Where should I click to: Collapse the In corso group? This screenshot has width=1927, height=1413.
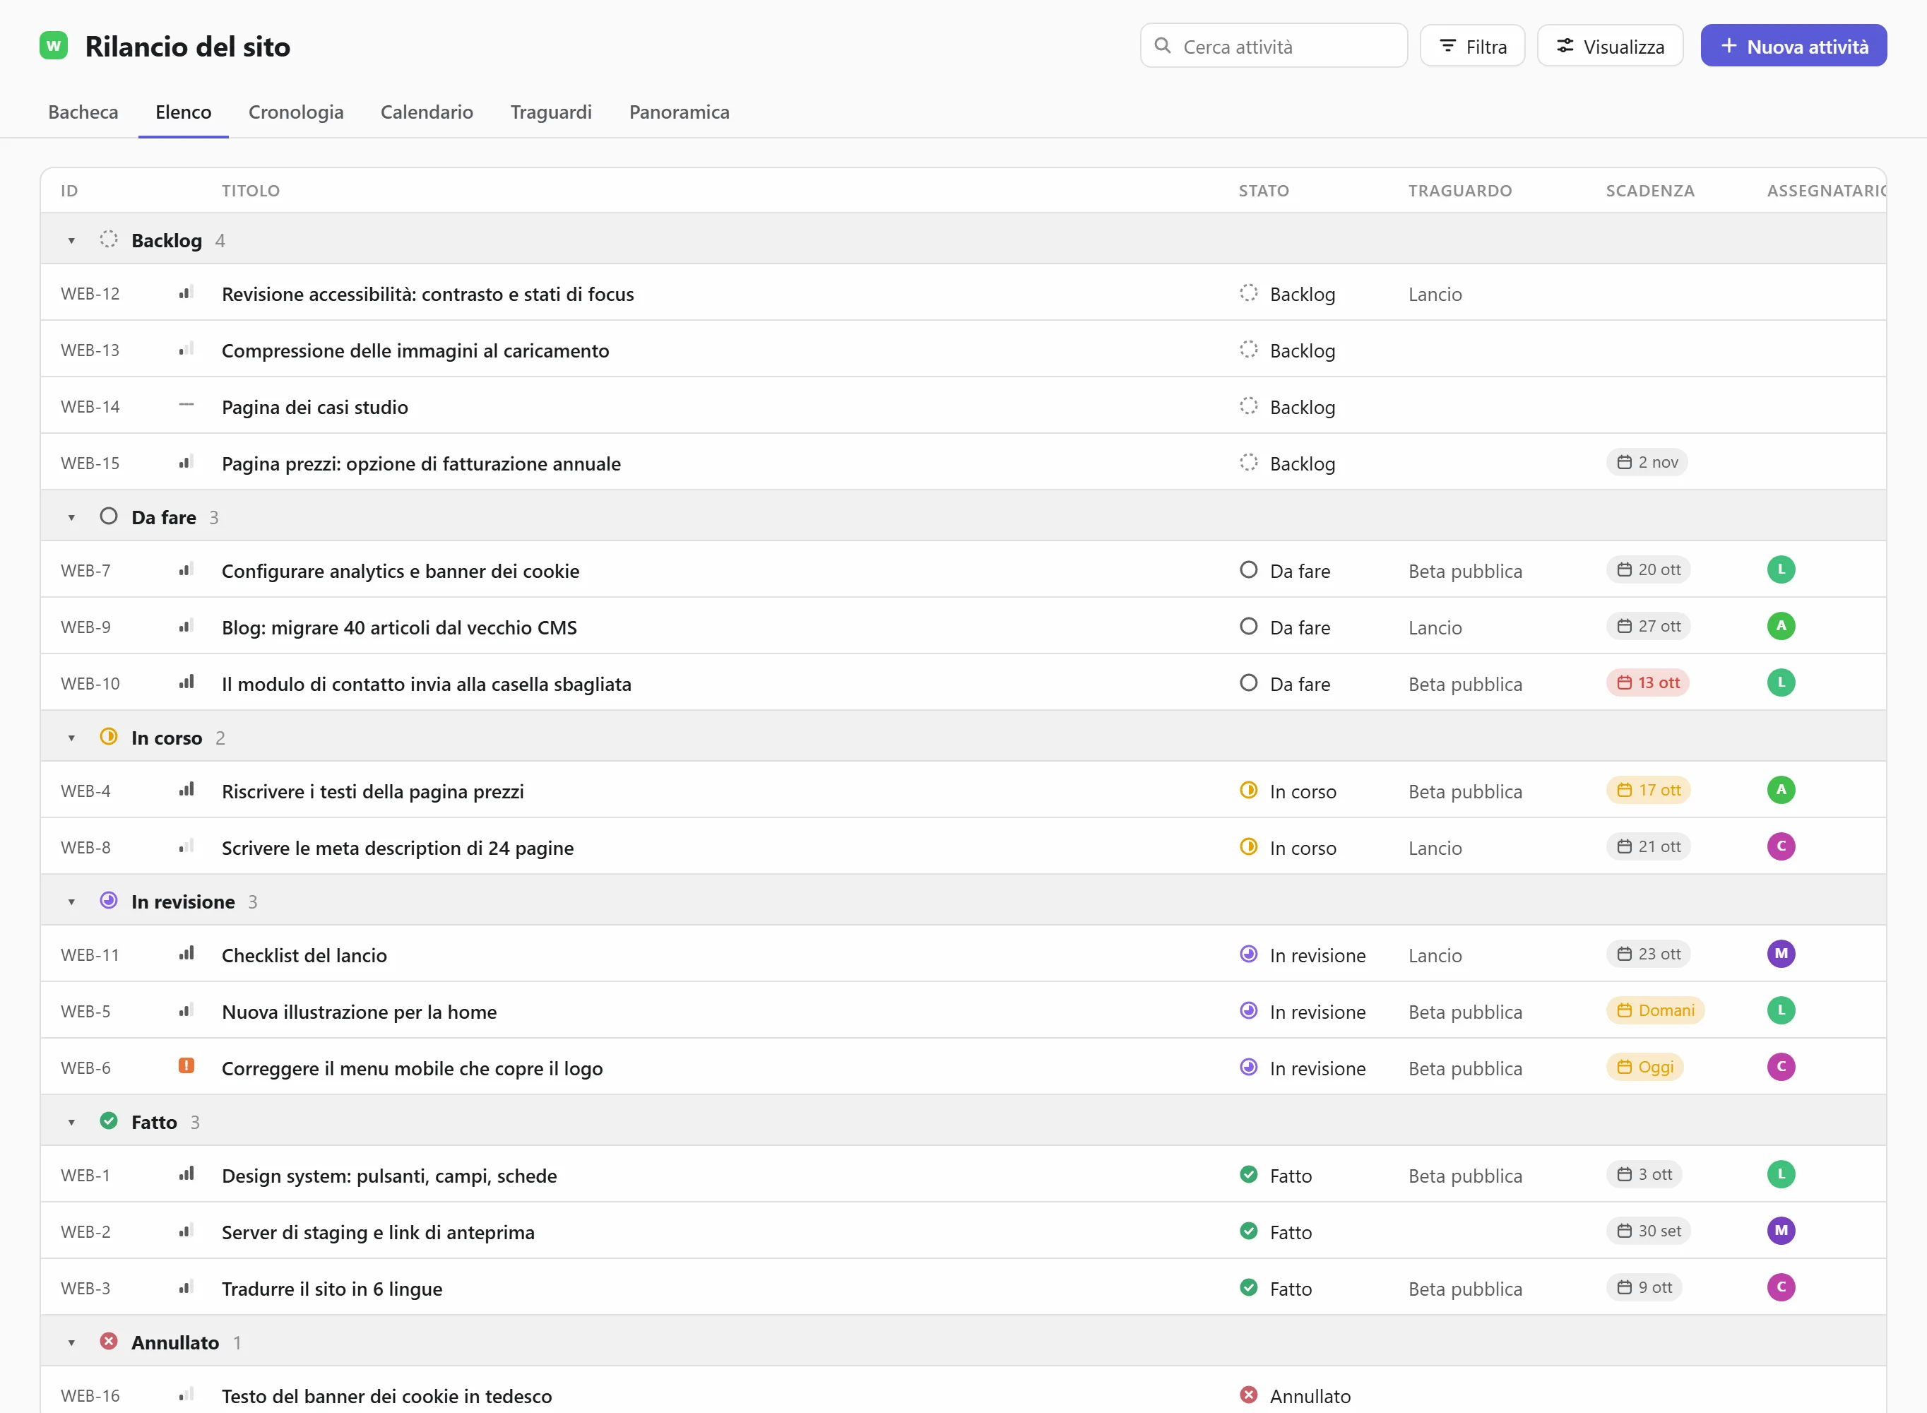(x=72, y=738)
